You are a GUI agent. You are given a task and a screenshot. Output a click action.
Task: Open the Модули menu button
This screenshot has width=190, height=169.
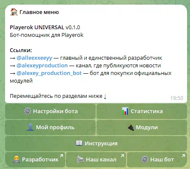142,127
